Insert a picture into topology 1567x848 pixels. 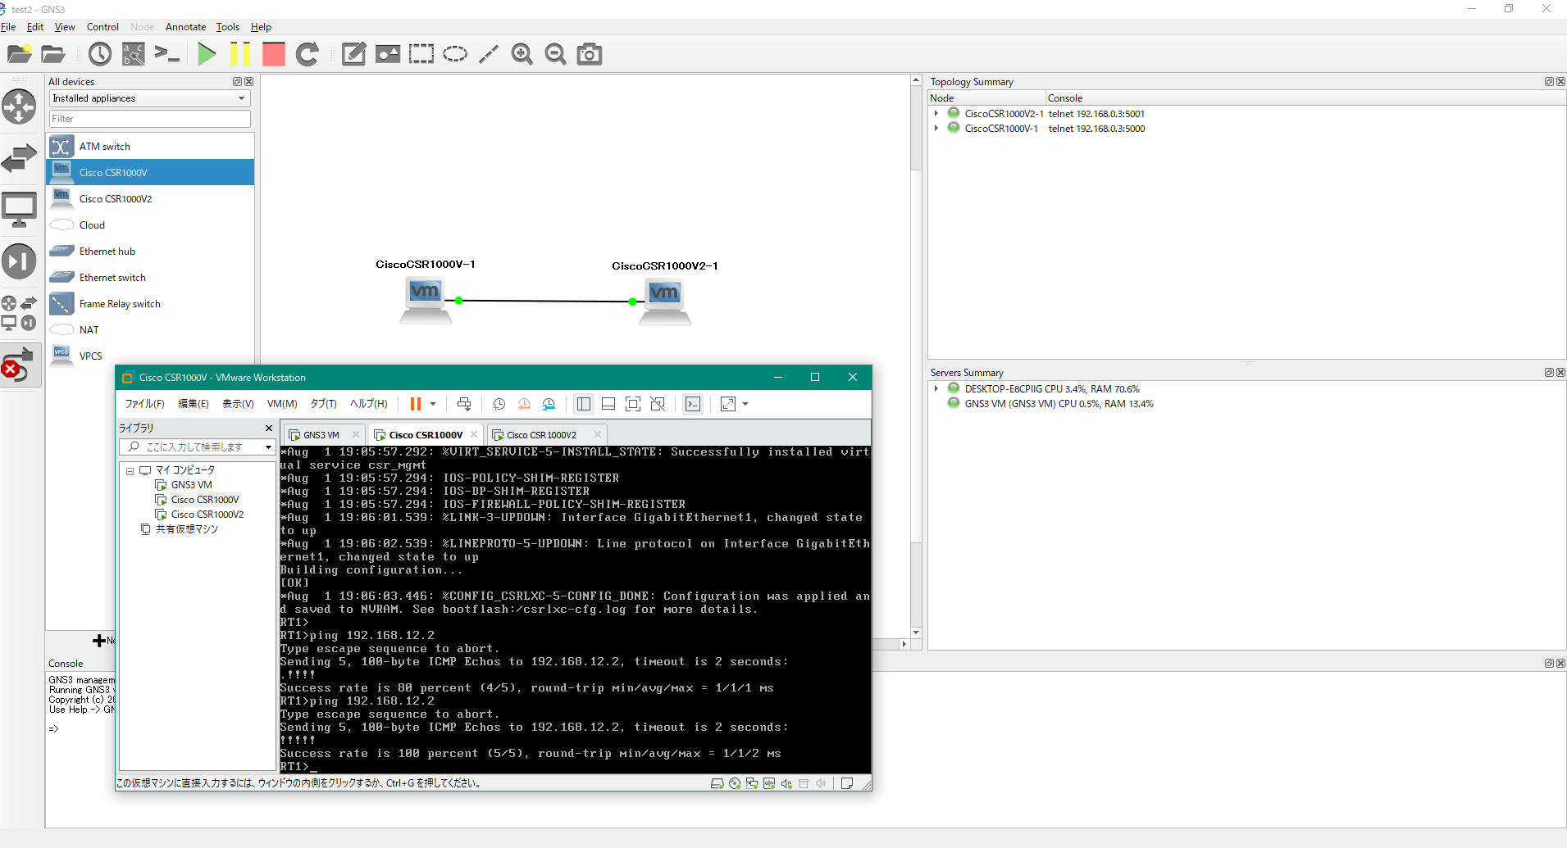pyautogui.click(x=388, y=54)
